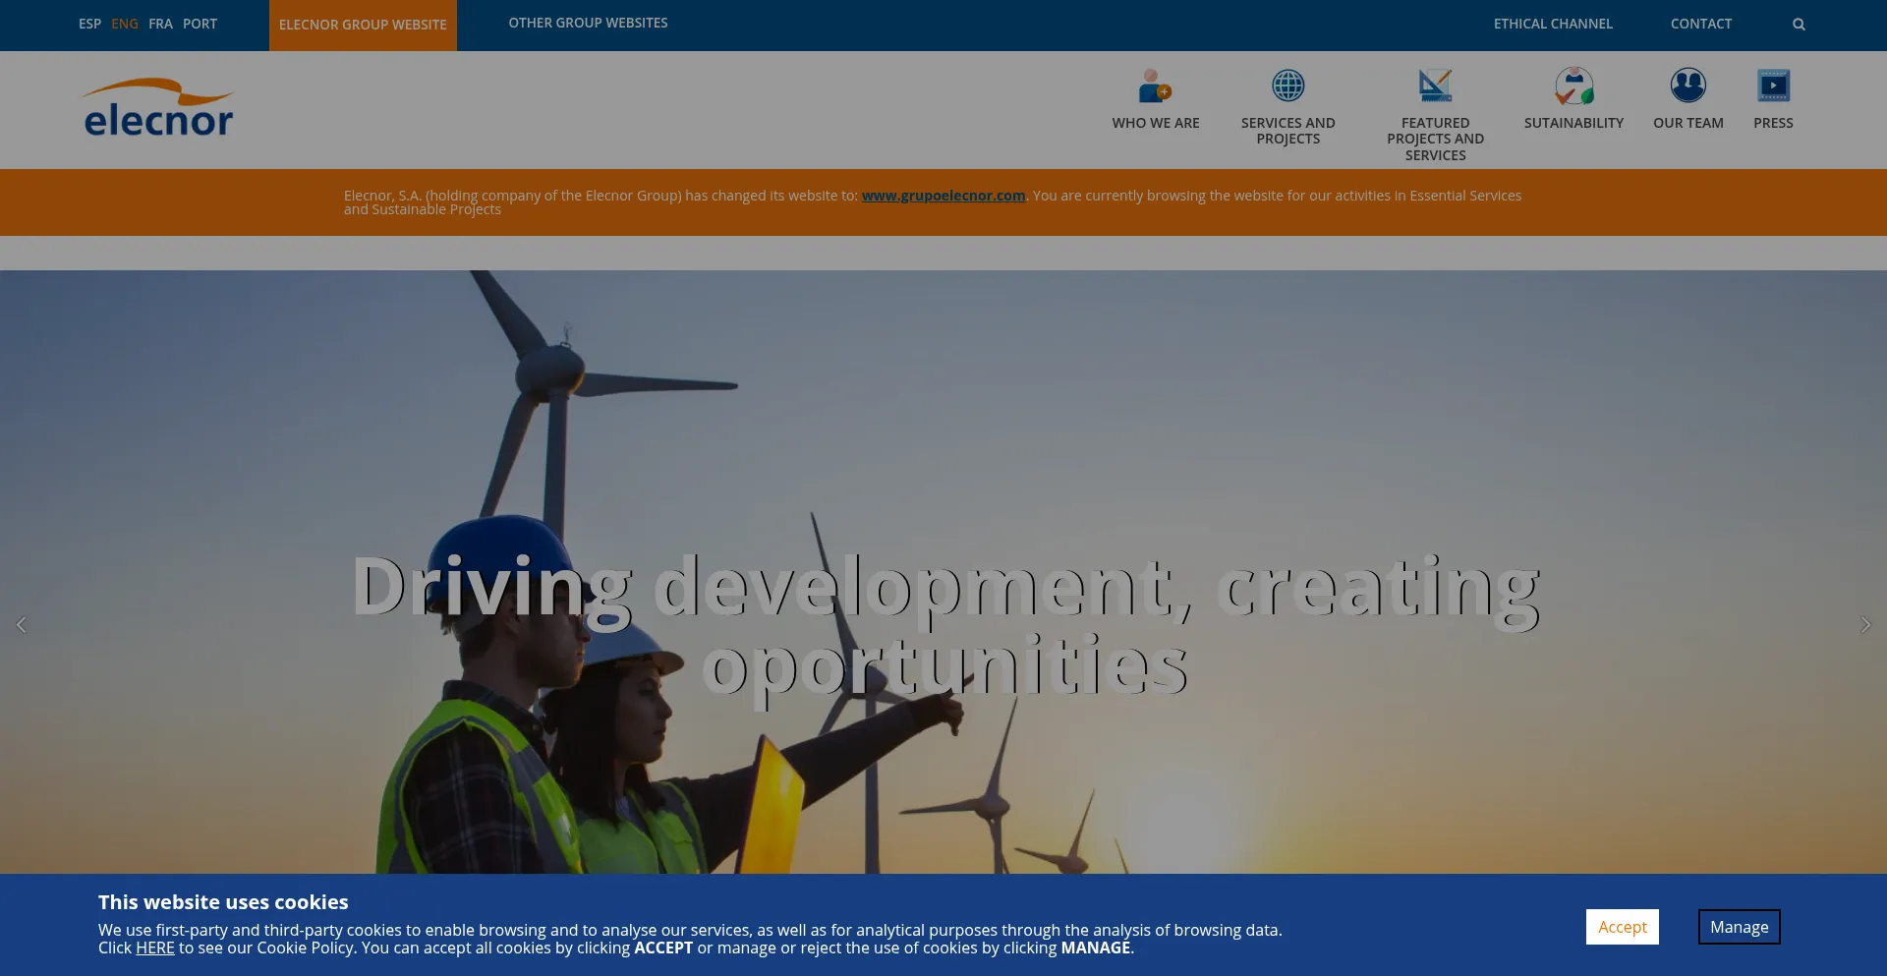Switch language to ESP
Image resolution: width=1887 pixels, height=976 pixels.
coord(89,24)
